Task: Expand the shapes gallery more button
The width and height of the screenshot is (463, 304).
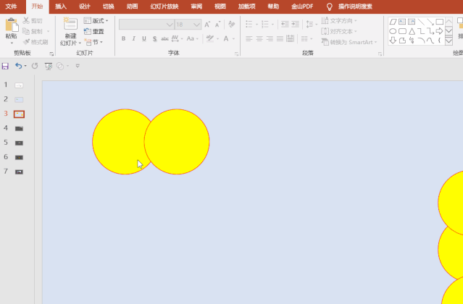Action: click(449, 41)
